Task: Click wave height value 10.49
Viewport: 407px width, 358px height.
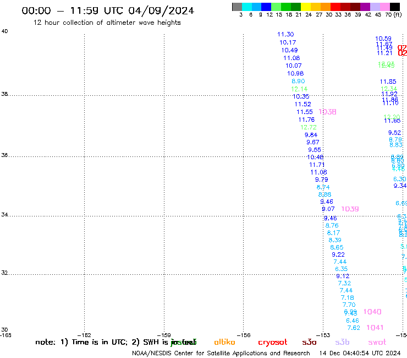Action: [x=290, y=50]
